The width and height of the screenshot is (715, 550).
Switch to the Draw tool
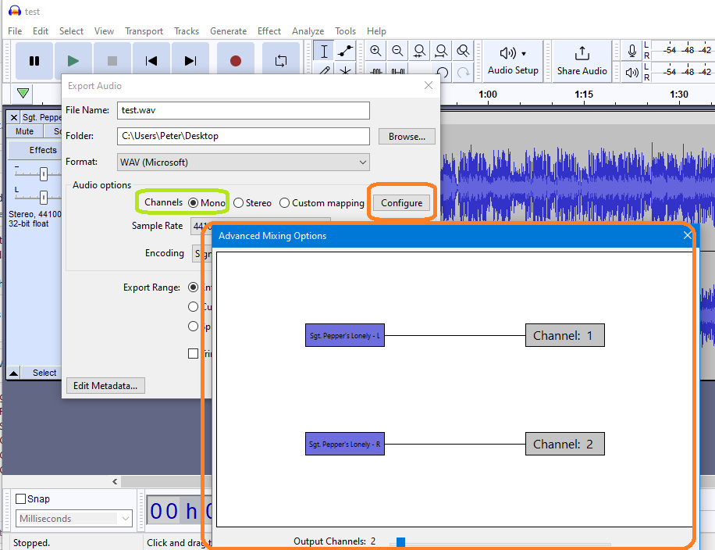[325, 72]
